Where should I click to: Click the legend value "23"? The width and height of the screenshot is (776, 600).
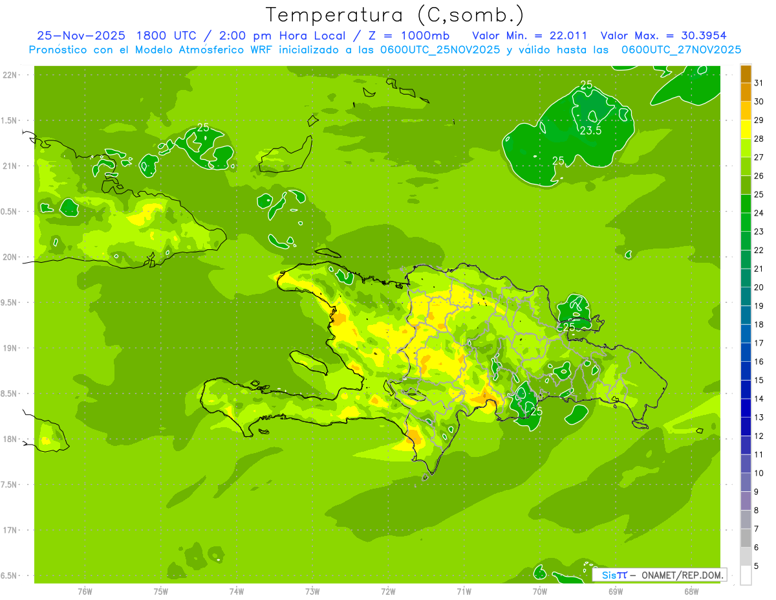click(759, 232)
